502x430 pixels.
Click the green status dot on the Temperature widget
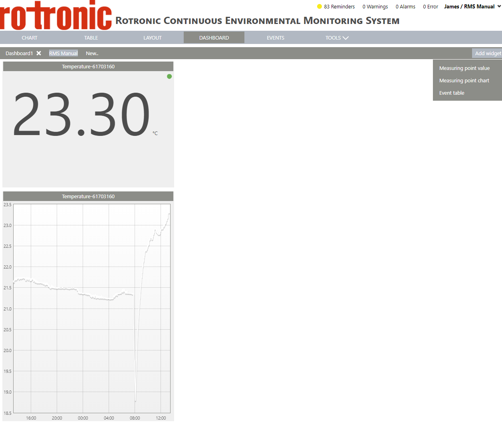(x=169, y=76)
